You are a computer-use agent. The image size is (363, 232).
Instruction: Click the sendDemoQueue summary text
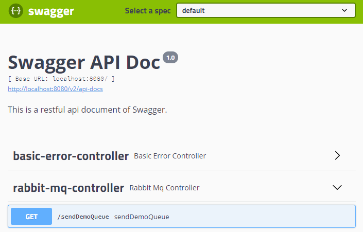(142, 217)
